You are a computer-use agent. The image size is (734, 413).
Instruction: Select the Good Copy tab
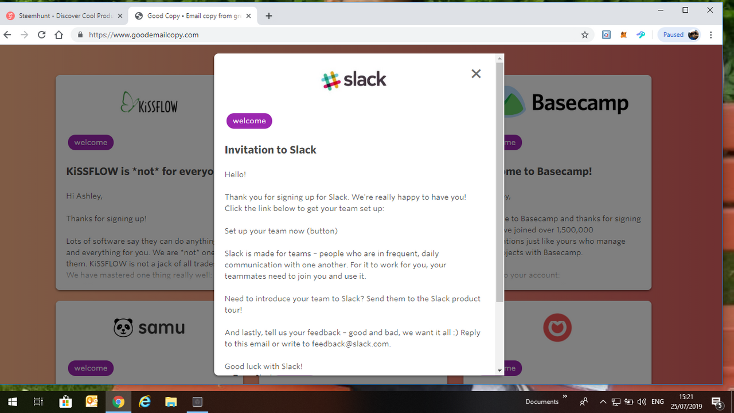point(192,16)
